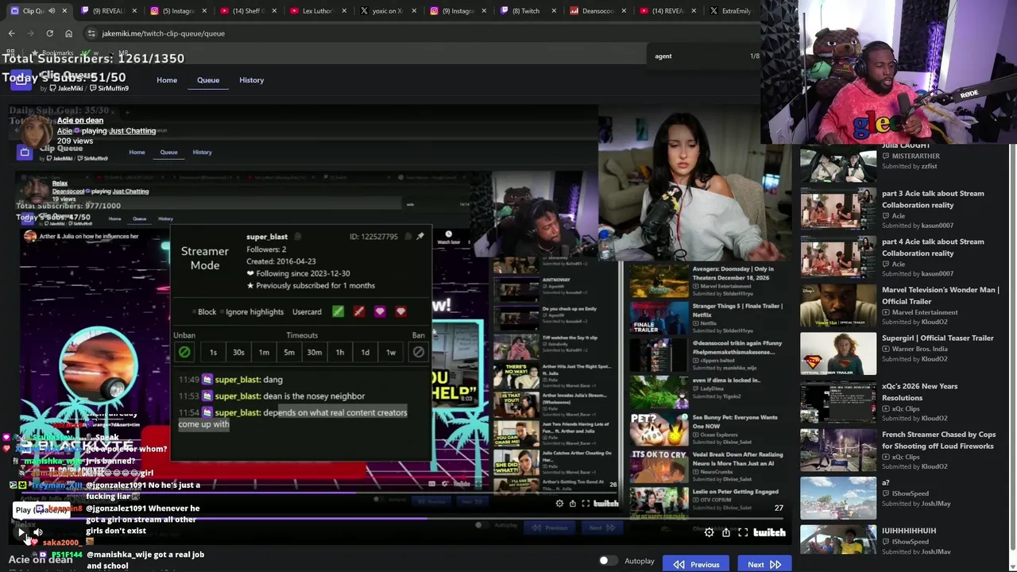
Task: Click the green sword mod icon
Action: click(338, 311)
